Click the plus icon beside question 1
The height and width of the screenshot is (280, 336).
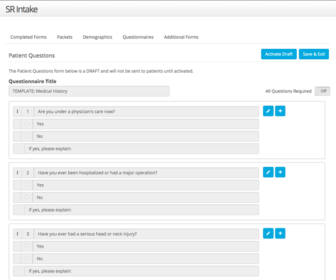pyautogui.click(x=280, y=111)
